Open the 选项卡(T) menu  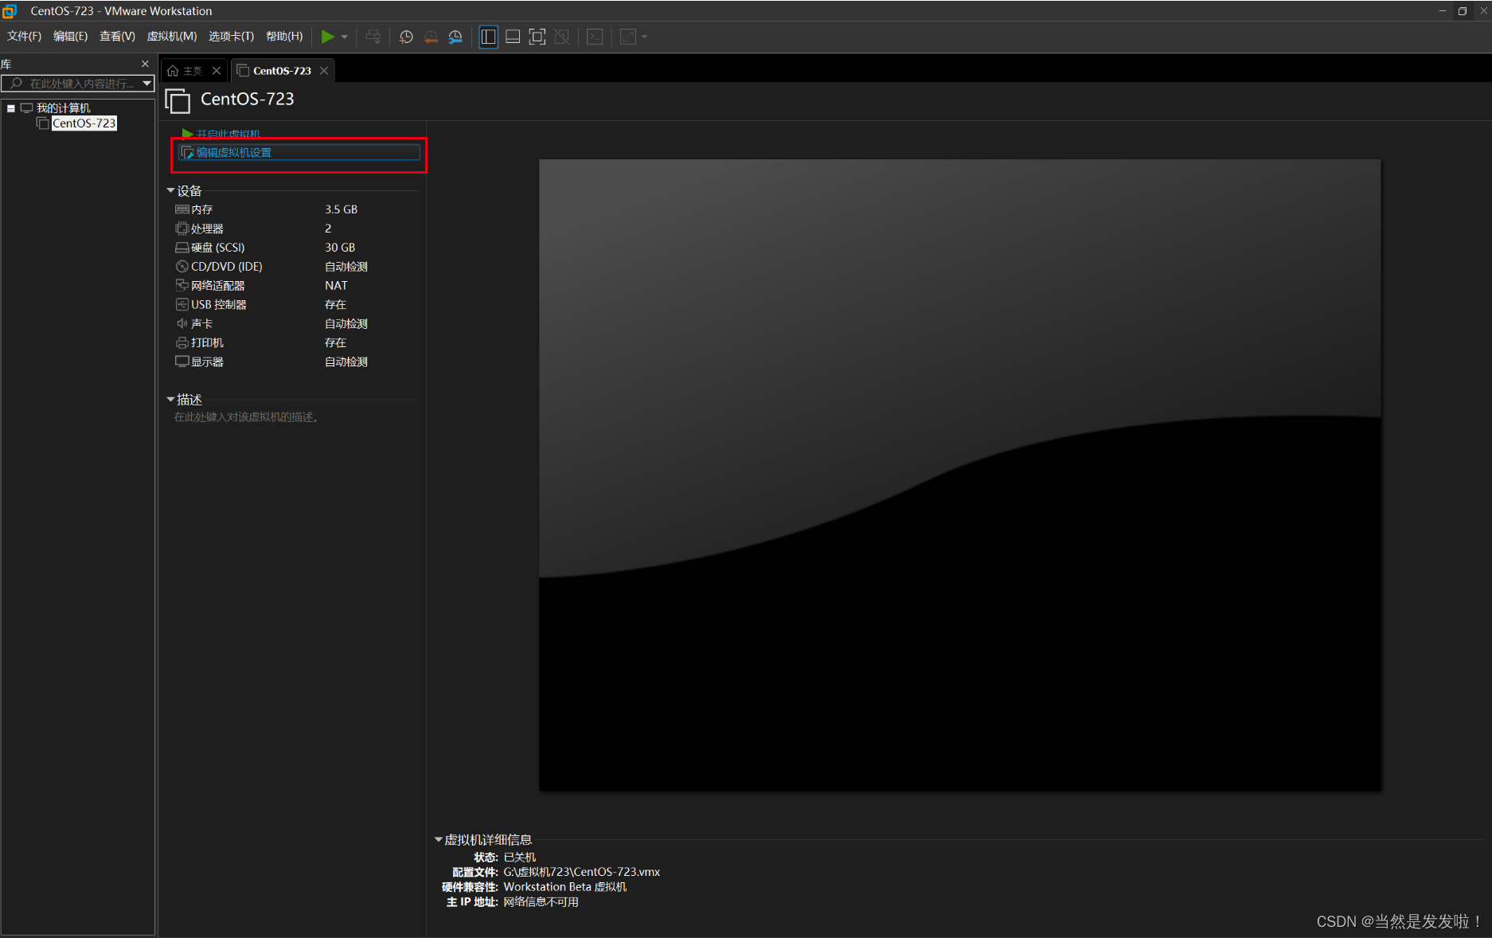pyautogui.click(x=231, y=37)
